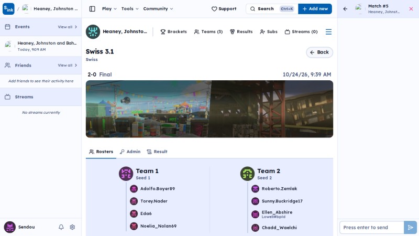Expand the Tools dropdown menu
Viewport: 419px width, 236px height.
[130, 9]
